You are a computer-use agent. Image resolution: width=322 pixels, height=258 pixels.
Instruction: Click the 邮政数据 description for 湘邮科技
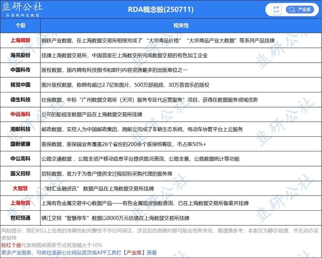click(x=142, y=129)
